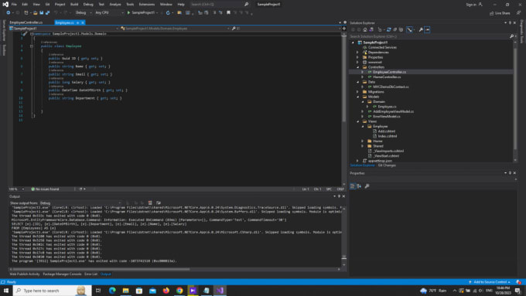Screen dimensions: 526x296
Task: Open the Show output from dropdown
Action: (80, 202)
